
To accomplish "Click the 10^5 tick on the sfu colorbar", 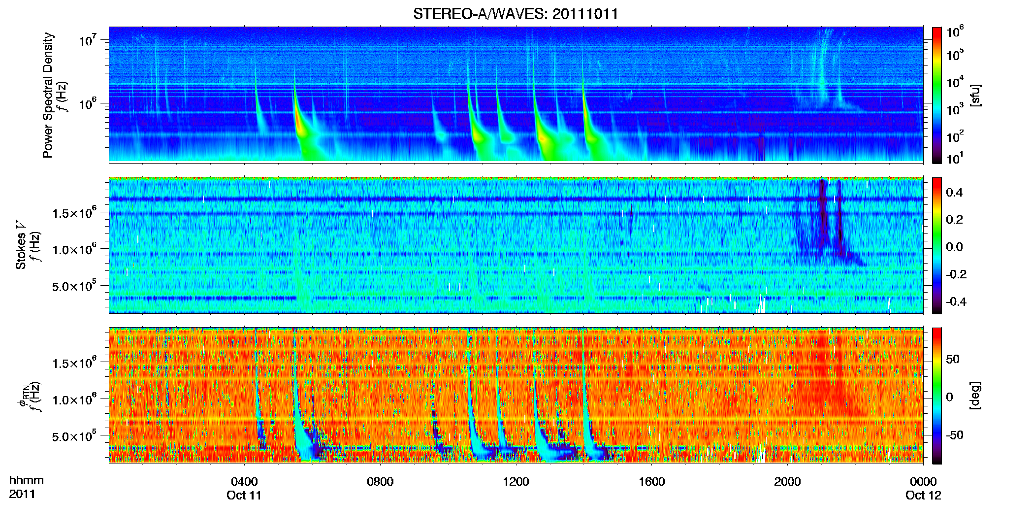I will [955, 54].
